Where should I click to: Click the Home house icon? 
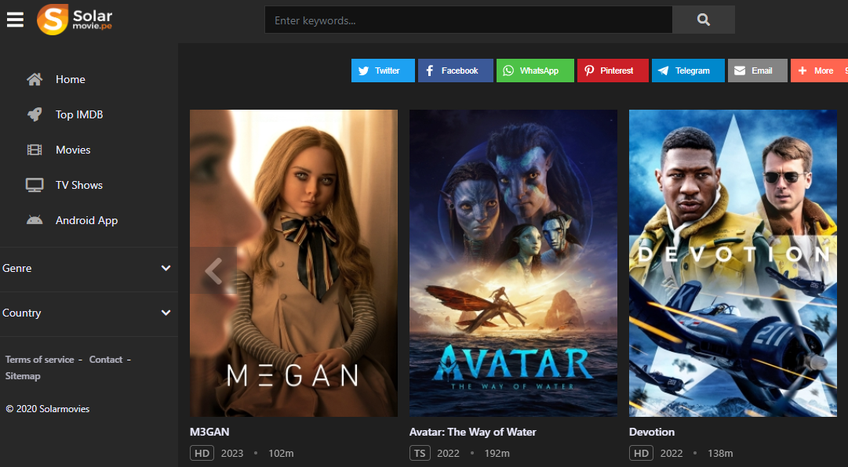[35, 79]
